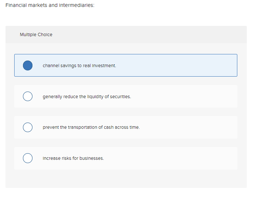The height and width of the screenshot is (197, 253).
Task: Click the question text 'Financial markets and intermediaries:'
Action: coord(50,5)
